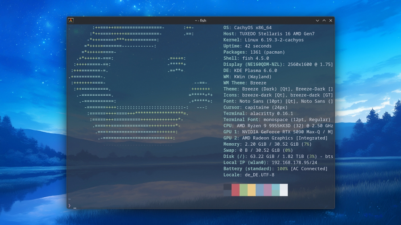Image resolution: width=401 pixels, height=225 pixels.
Task: Click the yellow color block in the palette
Action: tap(252, 190)
